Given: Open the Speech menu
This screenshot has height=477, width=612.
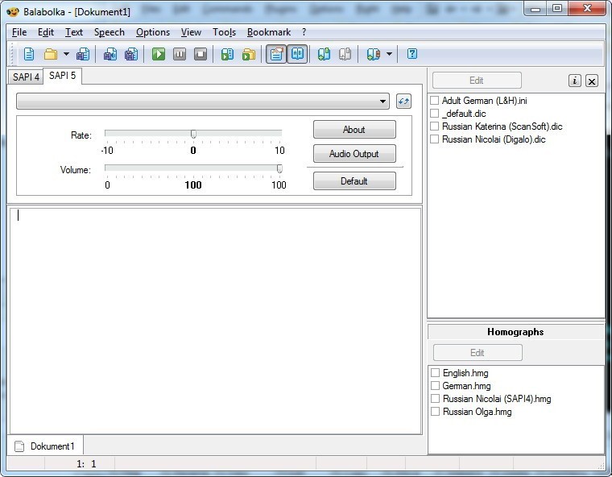Looking at the screenshot, I should [109, 32].
